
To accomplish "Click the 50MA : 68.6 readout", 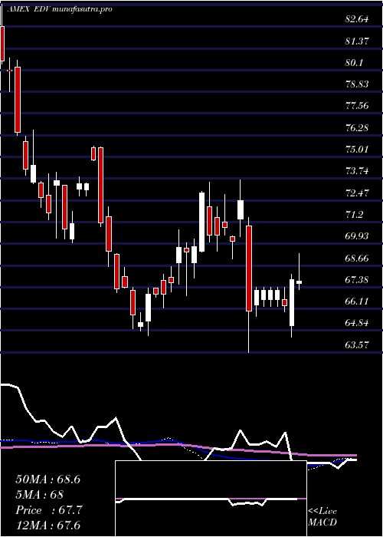I will [x=48, y=479].
